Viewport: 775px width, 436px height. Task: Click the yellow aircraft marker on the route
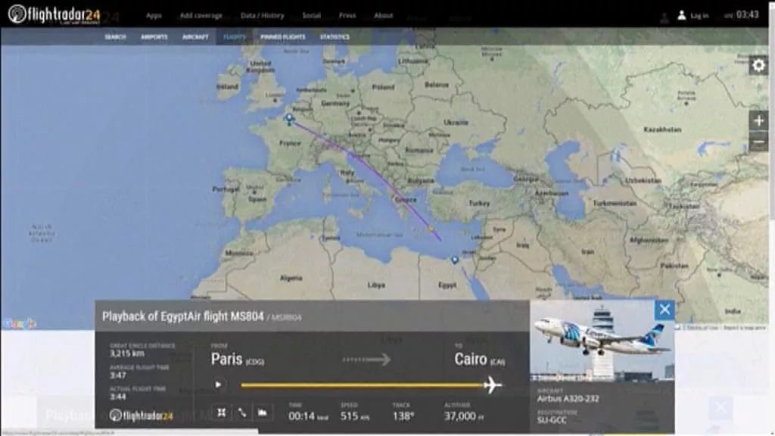point(431,229)
